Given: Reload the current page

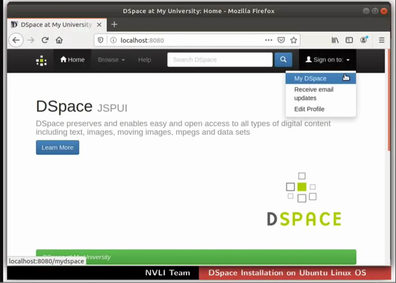Looking at the screenshot, I should [x=45, y=40].
